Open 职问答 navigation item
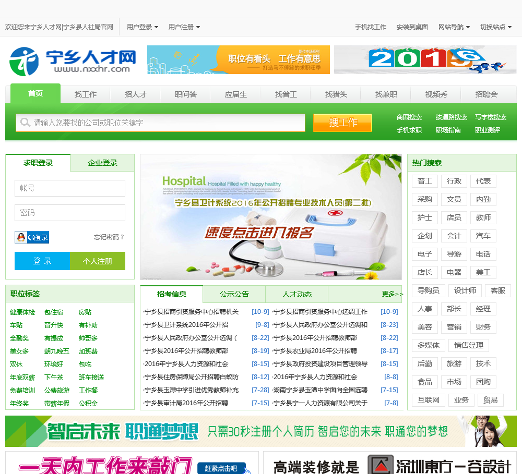 (186, 94)
